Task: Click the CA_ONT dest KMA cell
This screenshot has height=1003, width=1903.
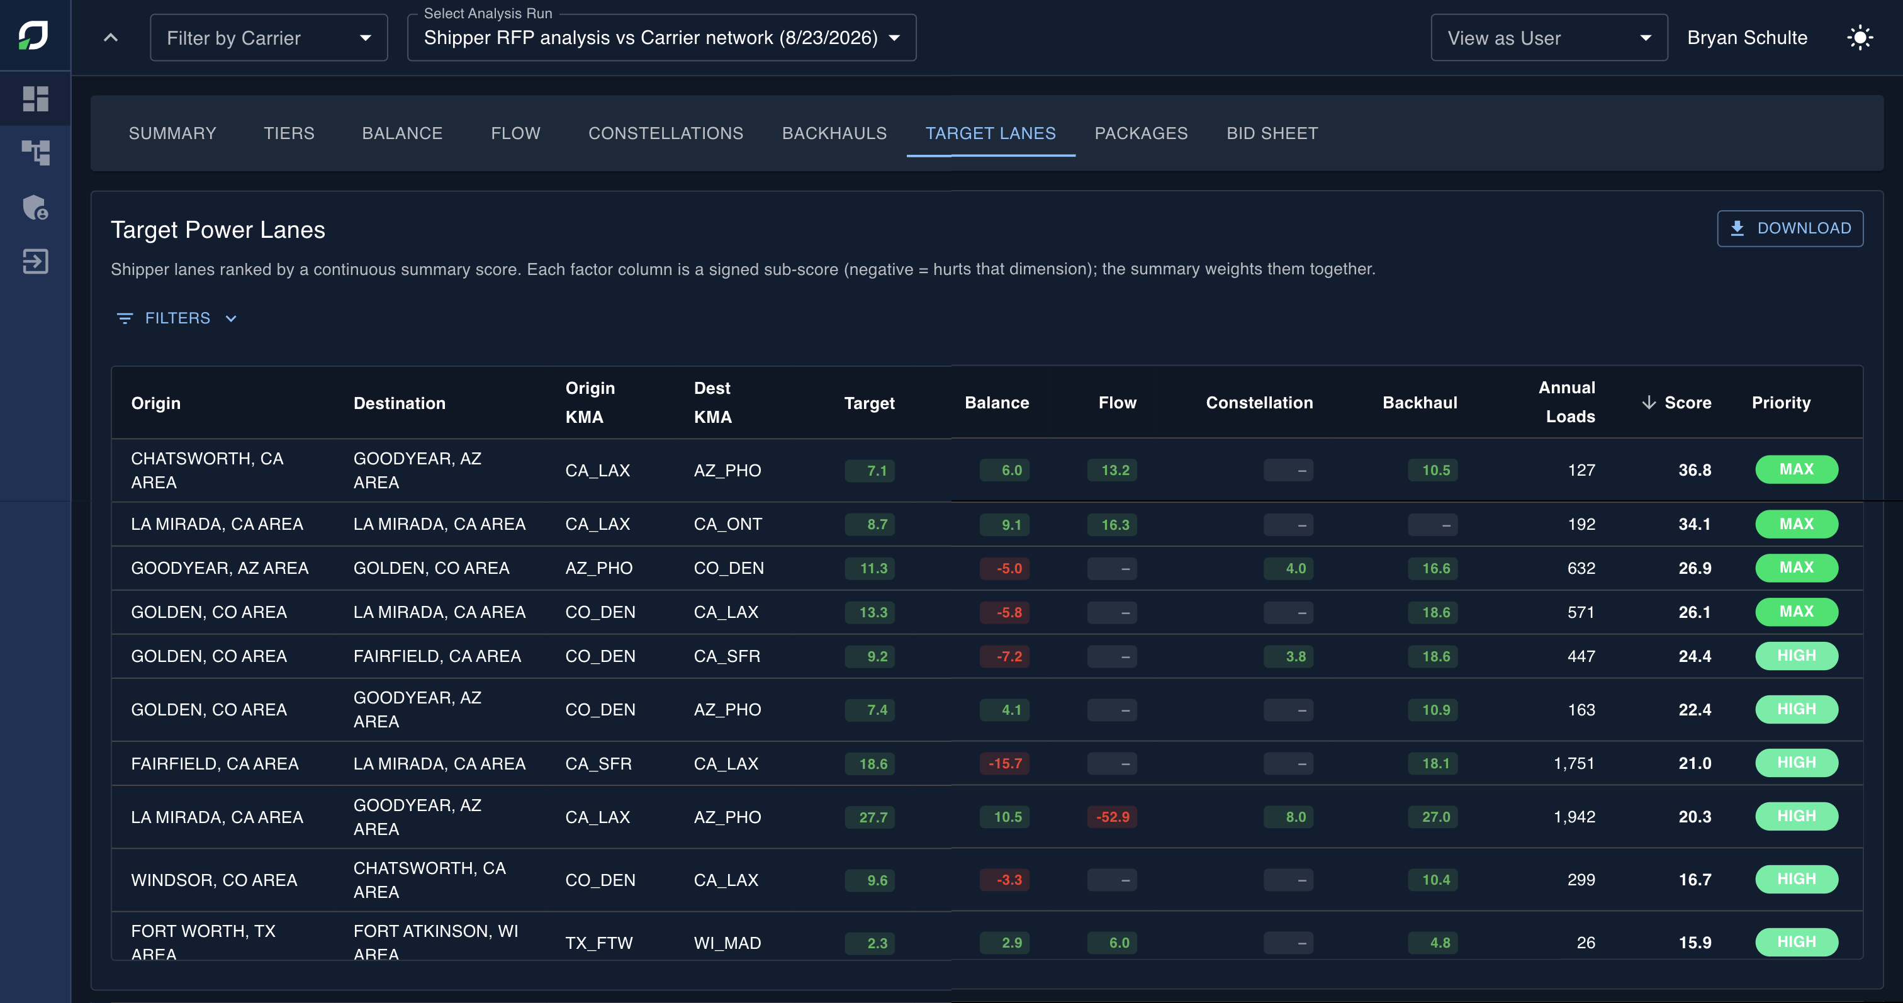Action: tap(727, 524)
